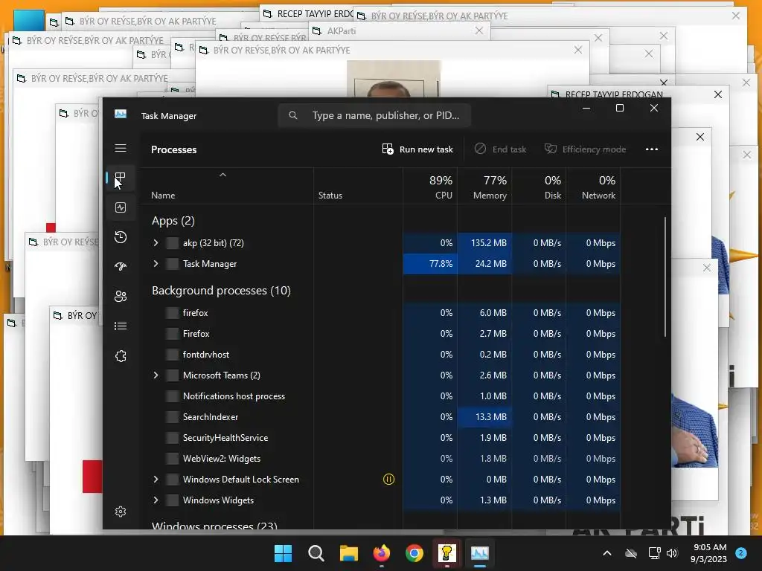
Task: Open the Task Manager hamburger navigation menu
Action: point(121,148)
